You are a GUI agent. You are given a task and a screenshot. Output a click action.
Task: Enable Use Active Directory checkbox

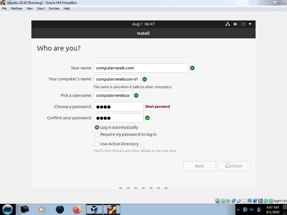click(x=97, y=144)
